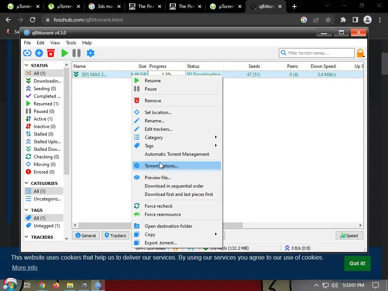Viewport: 388px width, 291px height.
Task: Choose Export .torrent... from the context menu
Action: coord(177,243)
